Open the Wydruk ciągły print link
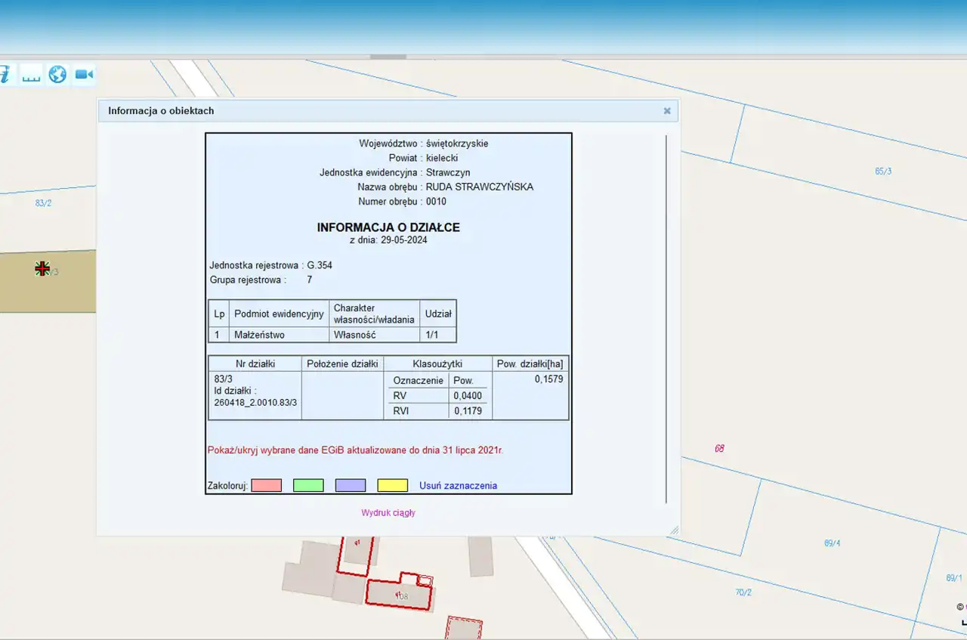The height and width of the screenshot is (640, 967). (388, 513)
